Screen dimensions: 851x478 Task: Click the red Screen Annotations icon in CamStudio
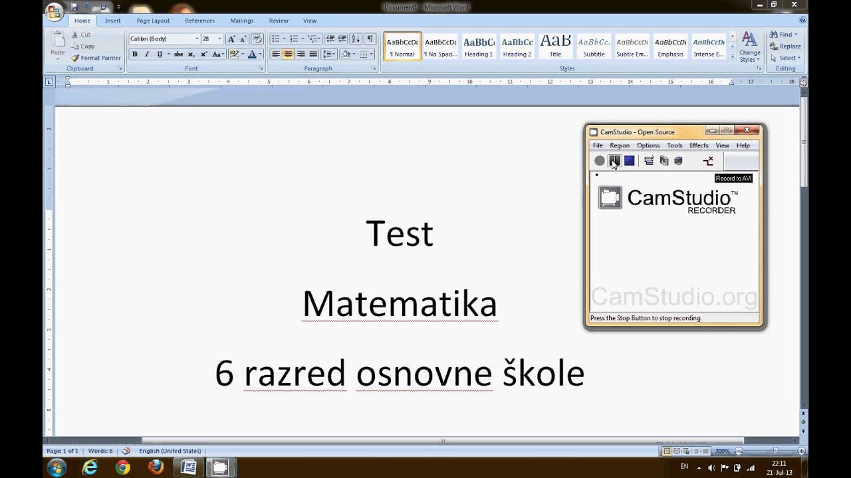708,161
